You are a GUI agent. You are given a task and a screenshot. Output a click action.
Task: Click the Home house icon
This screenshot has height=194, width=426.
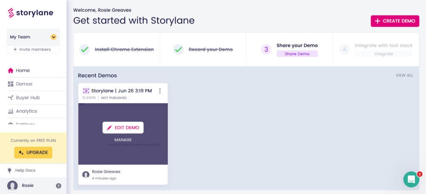(x=10, y=70)
